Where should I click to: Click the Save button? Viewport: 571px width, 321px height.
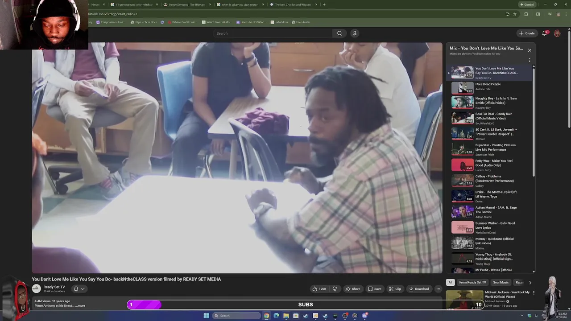[374, 289]
